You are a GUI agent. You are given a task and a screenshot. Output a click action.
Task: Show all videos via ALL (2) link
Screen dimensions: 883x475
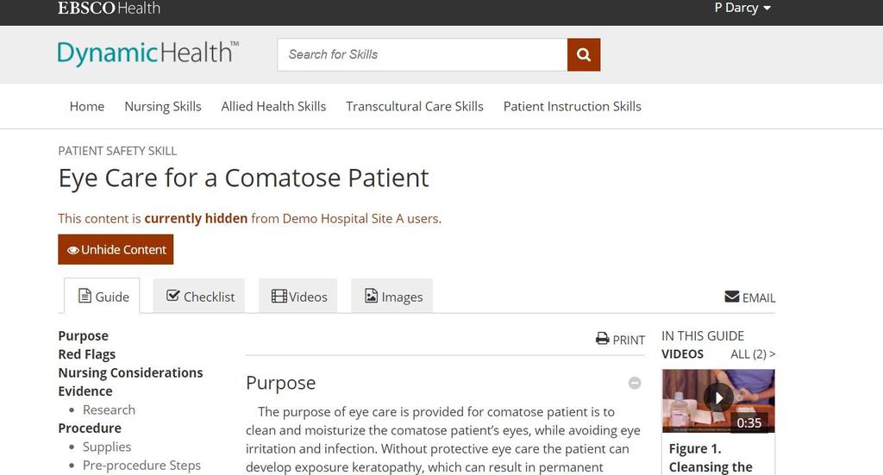click(x=752, y=354)
